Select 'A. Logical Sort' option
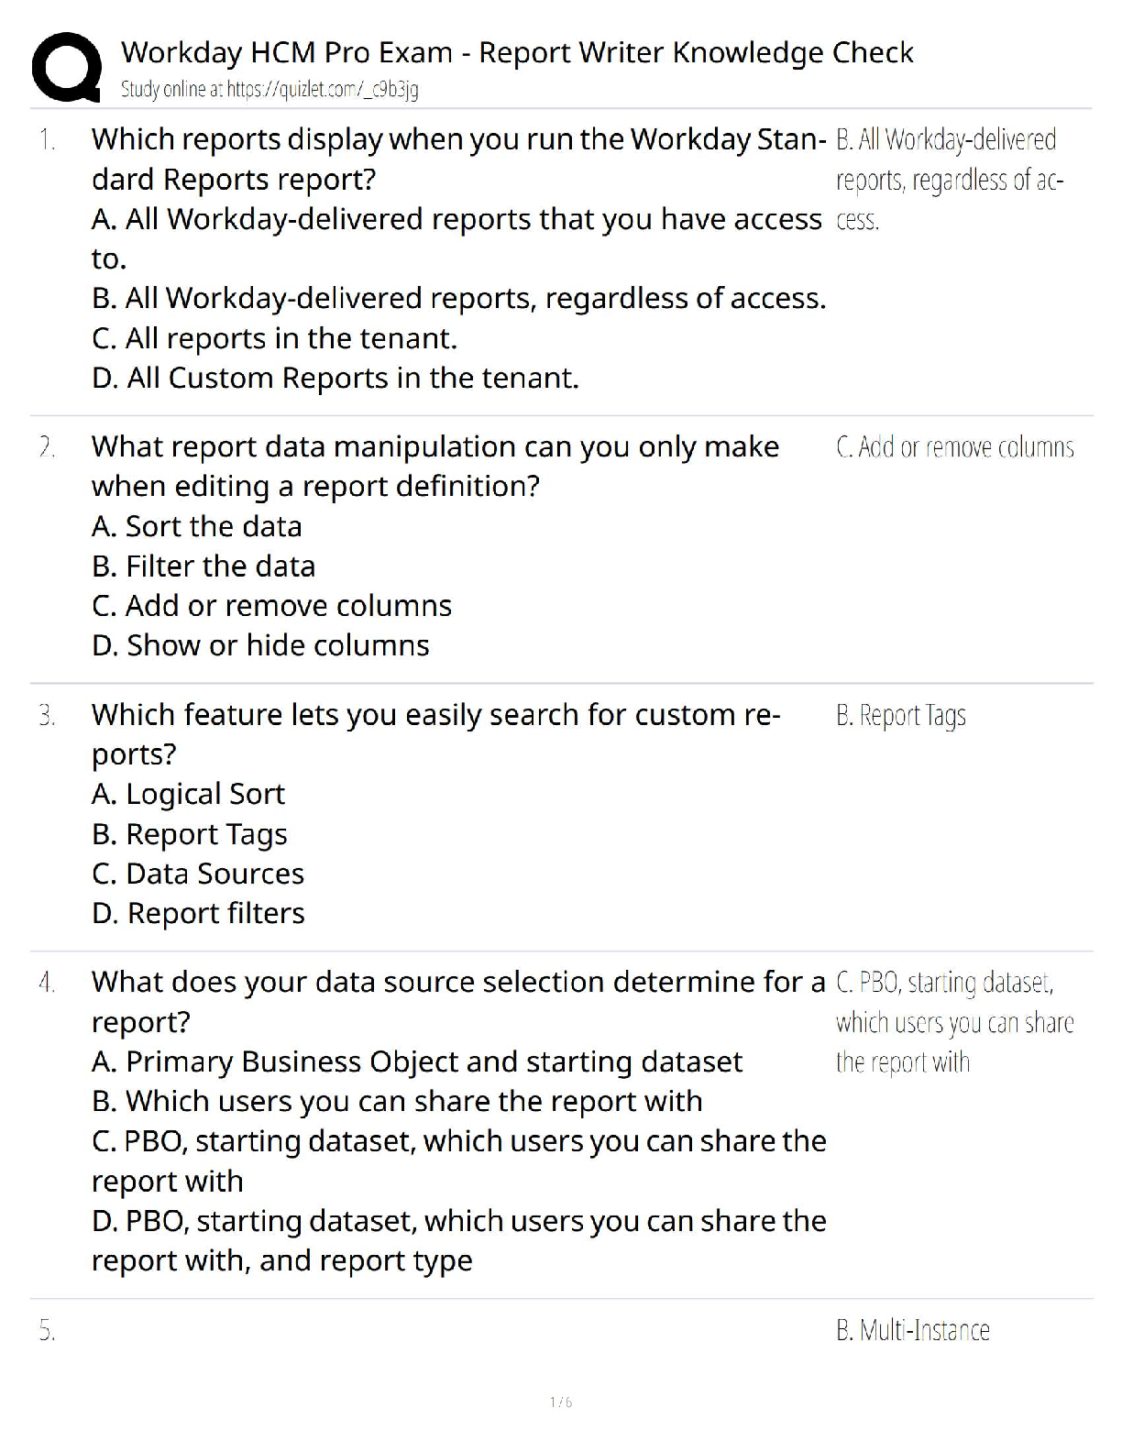The image size is (1122, 1452). click(188, 794)
